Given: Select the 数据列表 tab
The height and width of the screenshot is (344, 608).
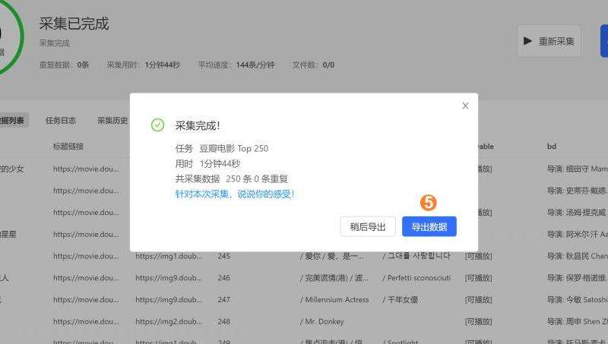Looking at the screenshot, I should [12, 120].
